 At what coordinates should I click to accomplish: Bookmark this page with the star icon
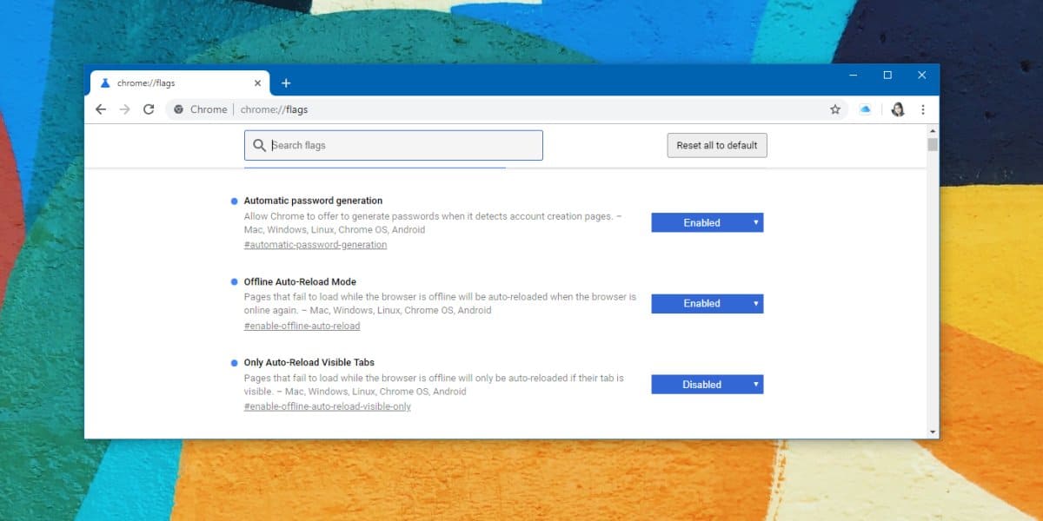pos(834,109)
